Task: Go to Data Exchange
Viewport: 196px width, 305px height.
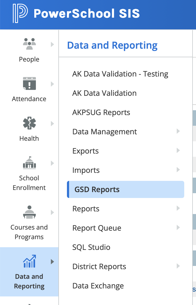Action: (x=98, y=286)
